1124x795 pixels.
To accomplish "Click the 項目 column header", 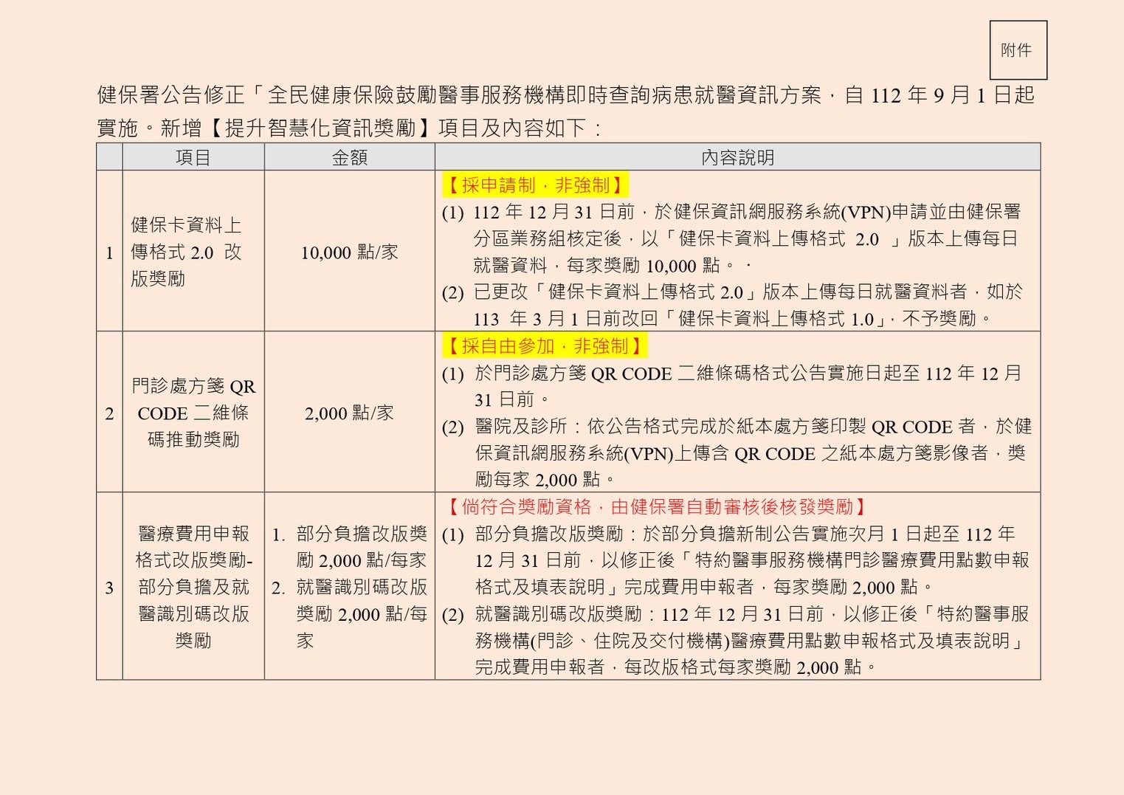I will point(193,157).
